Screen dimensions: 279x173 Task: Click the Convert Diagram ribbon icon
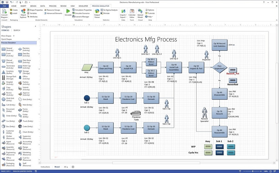click(x=4, y=13)
